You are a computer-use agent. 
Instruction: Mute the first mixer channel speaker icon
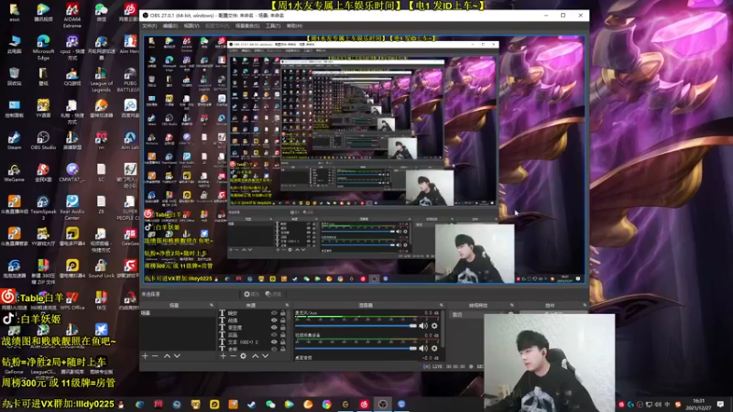tap(423, 326)
